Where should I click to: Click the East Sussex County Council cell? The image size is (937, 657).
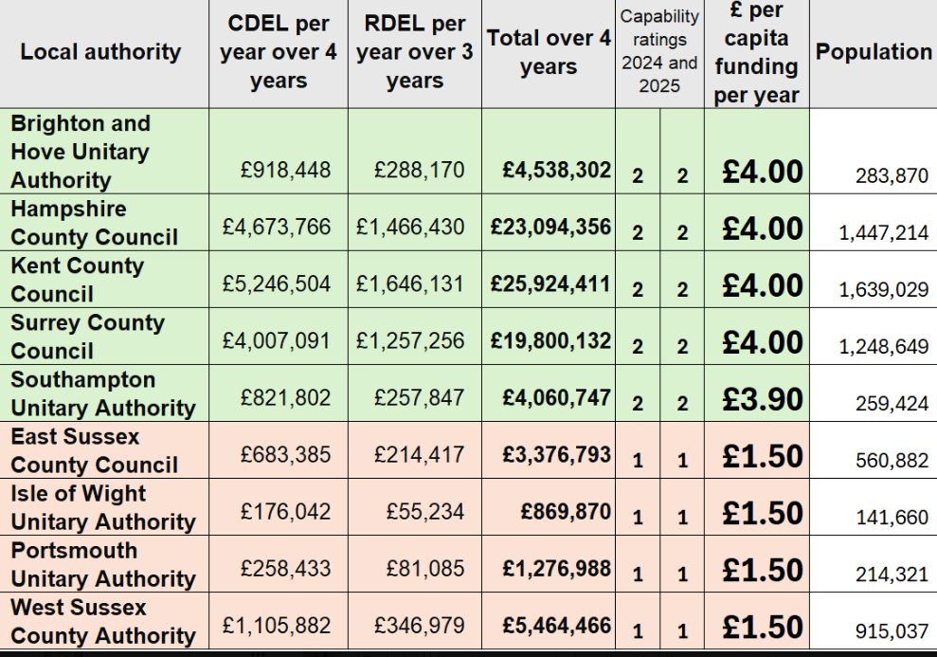94,450
